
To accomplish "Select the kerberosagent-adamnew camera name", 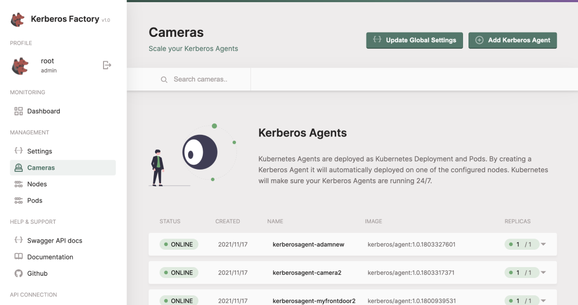I will click(308, 244).
